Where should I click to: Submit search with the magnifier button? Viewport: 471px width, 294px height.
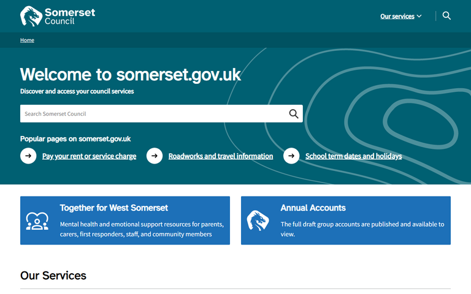pyautogui.click(x=294, y=113)
